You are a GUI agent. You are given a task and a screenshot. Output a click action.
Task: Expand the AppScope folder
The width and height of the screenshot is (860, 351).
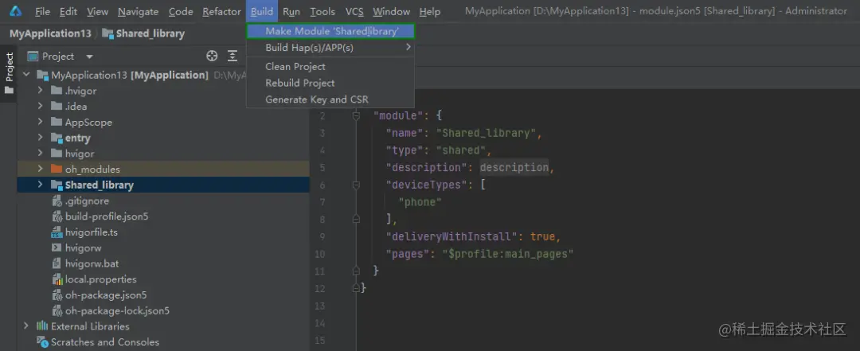click(41, 122)
